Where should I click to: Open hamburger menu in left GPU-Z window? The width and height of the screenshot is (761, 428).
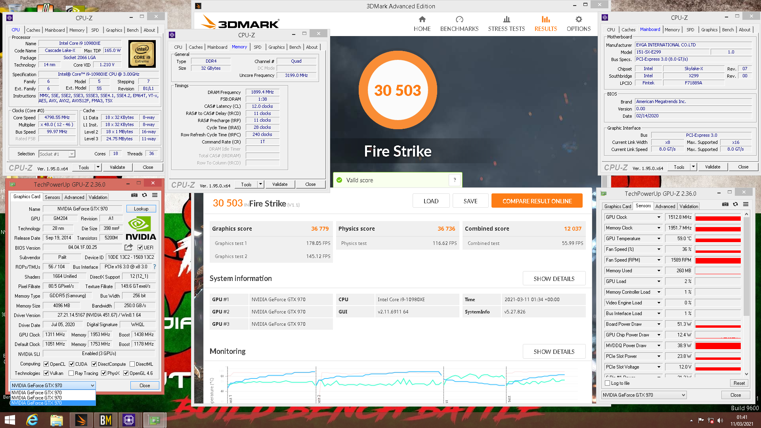tap(155, 195)
